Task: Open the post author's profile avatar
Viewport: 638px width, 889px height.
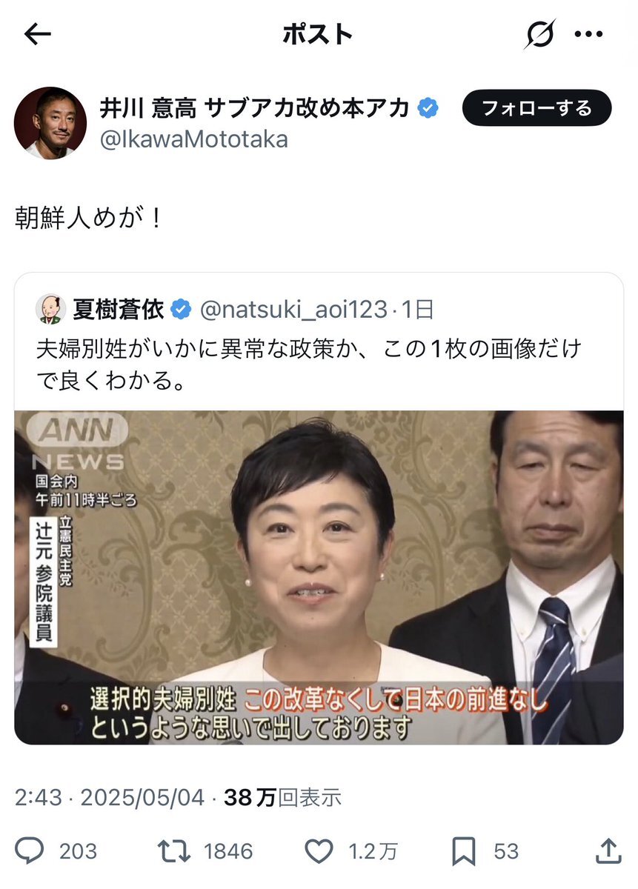Action: click(50, 122)
